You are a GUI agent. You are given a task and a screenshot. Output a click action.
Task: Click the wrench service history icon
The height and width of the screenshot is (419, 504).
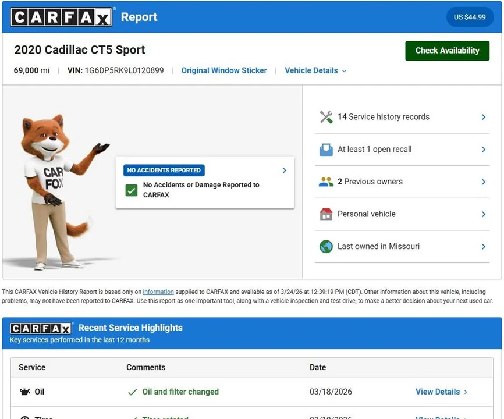click(326, 117)
